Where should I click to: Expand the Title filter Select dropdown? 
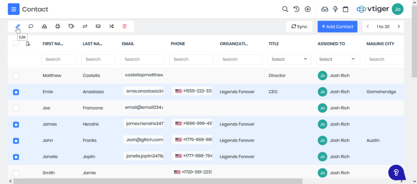click(x=289, y=59)
